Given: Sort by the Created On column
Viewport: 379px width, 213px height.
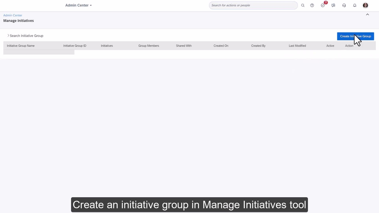Looking at the screenshot, I should [x=221, y=46].
